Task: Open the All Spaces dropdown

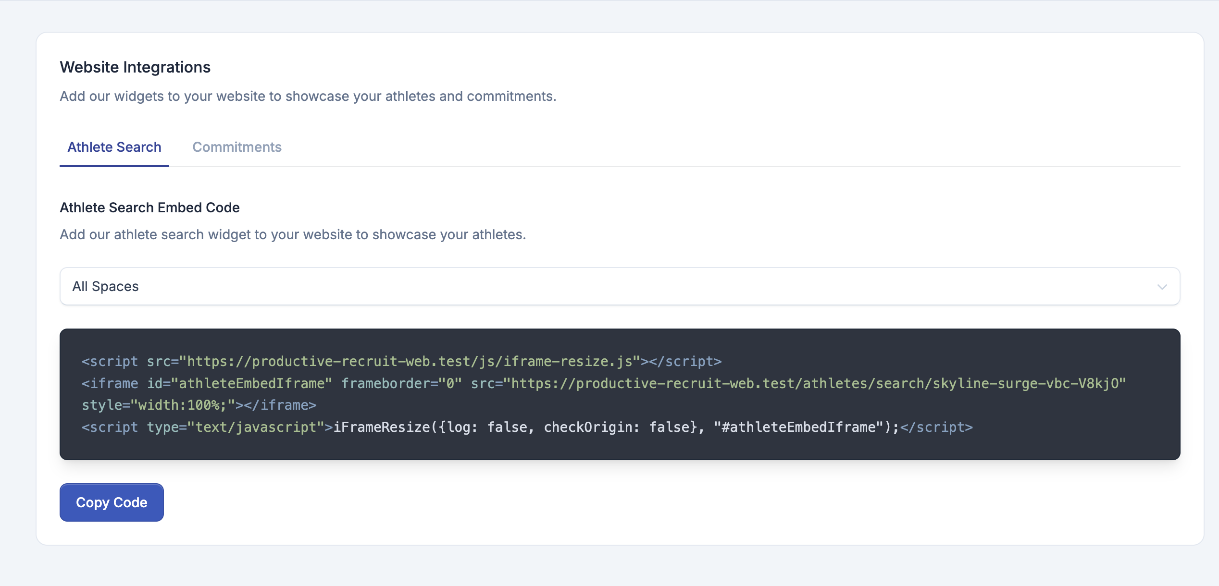Action: (x=620, y=286)
